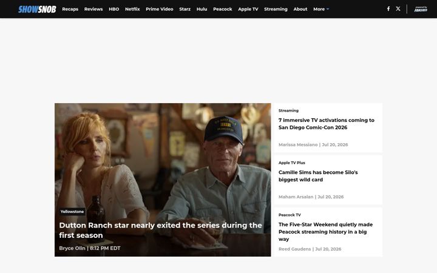437x273 pixels.
Task: Select 'Jul 20, 2026' under Comic-Con story
Action: 334,144
